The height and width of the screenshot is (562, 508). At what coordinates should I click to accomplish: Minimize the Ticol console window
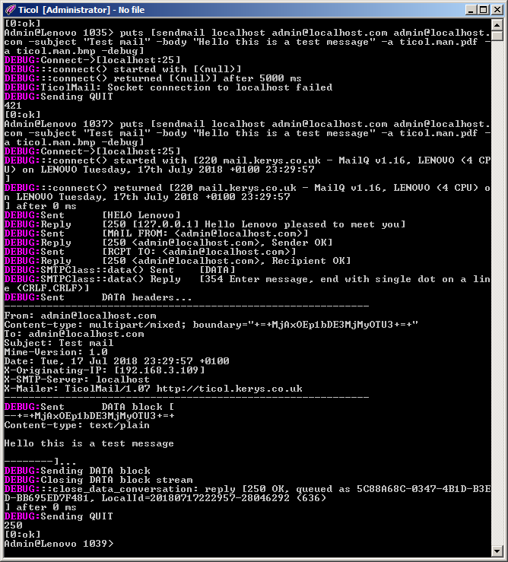pos(471,10)
